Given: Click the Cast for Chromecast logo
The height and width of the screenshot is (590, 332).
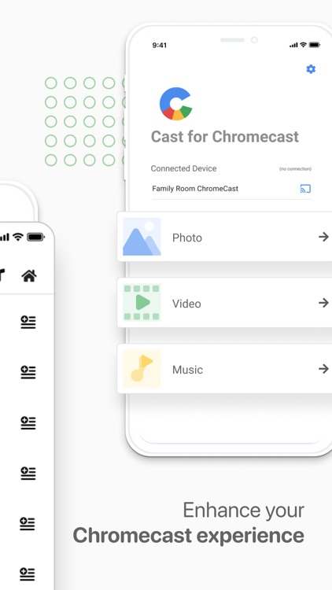Looking at the screenshot, I should [175, 104].
